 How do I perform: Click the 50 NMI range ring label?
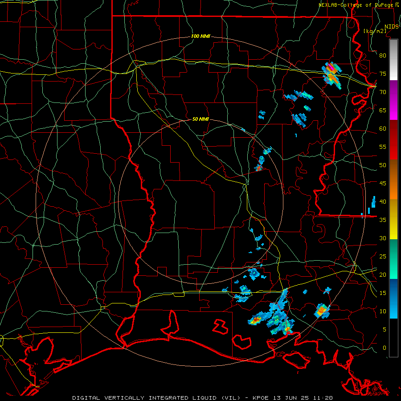click(200, 119)
